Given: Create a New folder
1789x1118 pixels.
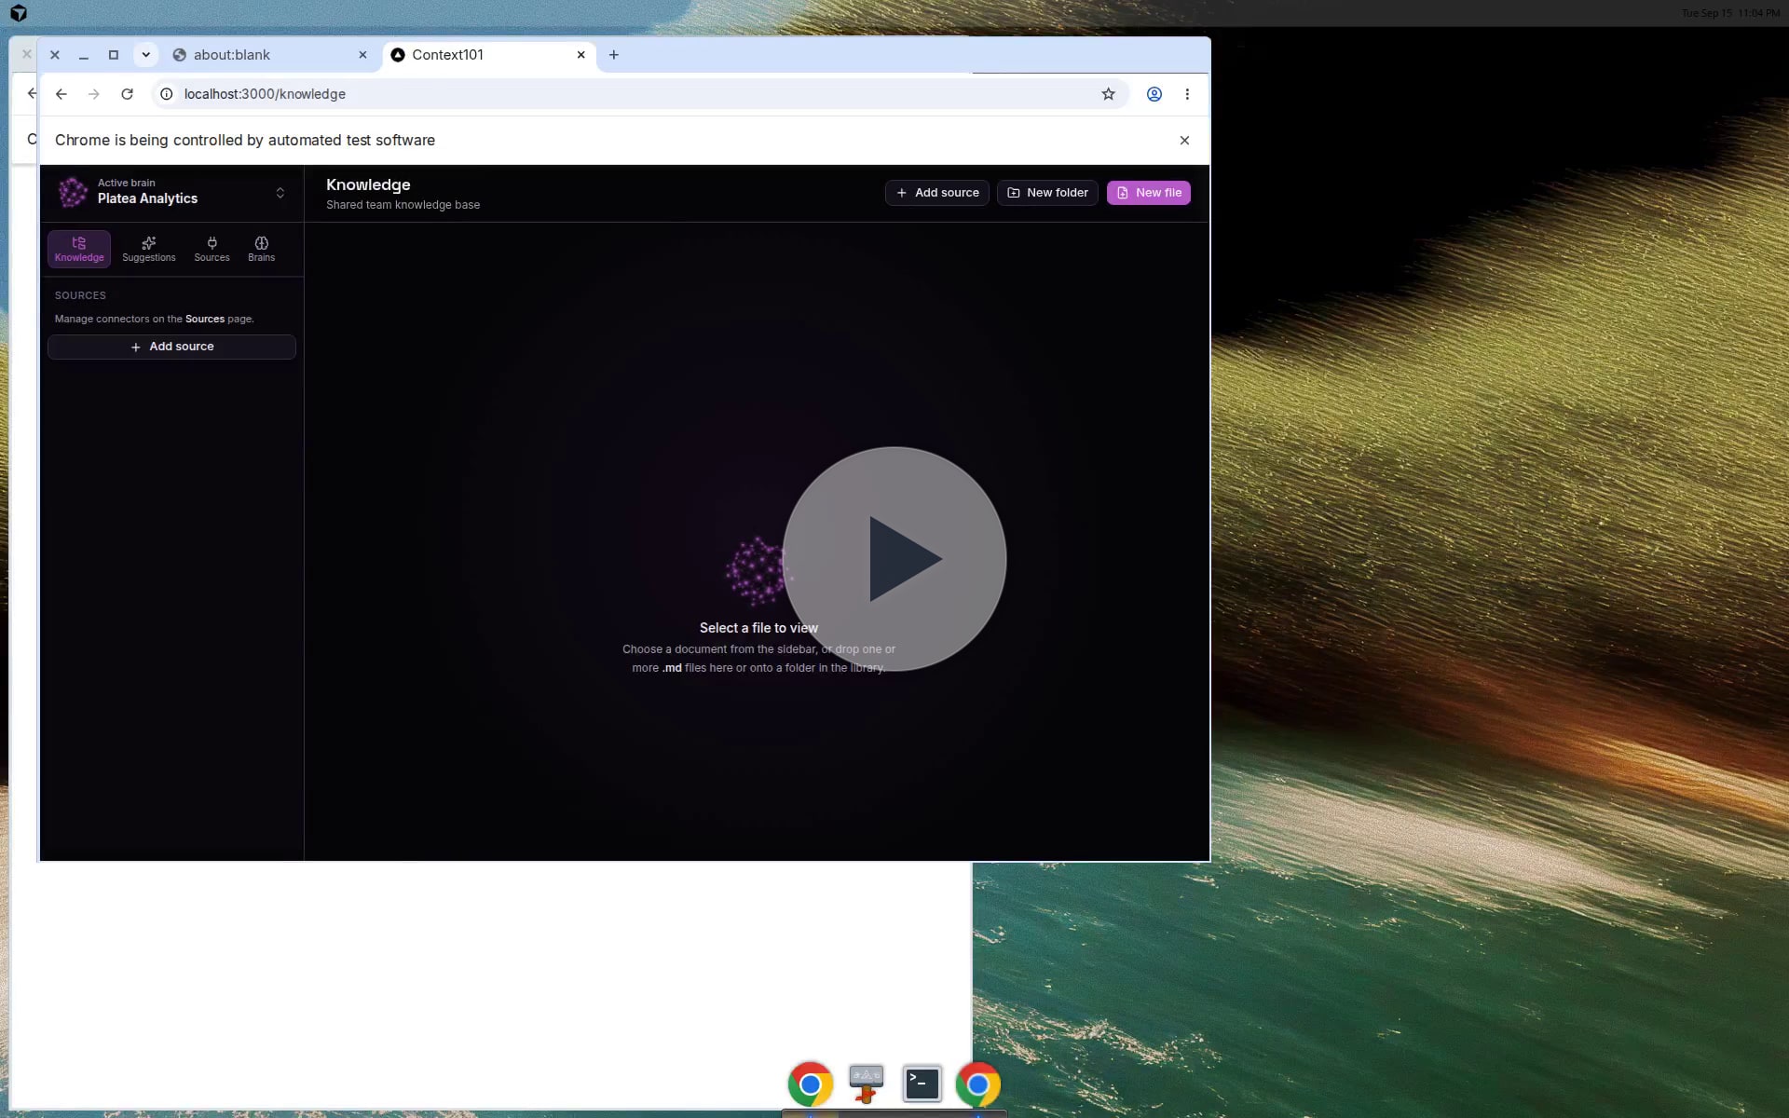Looking at the screenshot, I should tap(1047, 193).
